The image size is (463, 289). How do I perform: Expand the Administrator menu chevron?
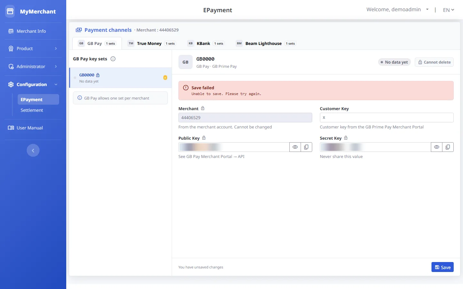56,66
